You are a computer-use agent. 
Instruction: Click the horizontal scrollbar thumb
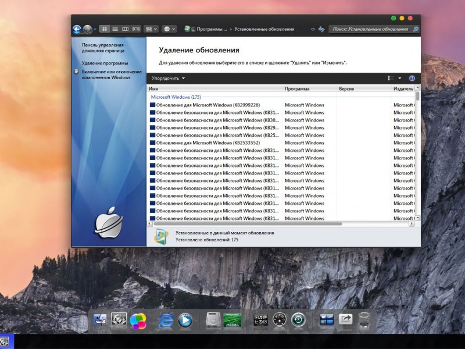pos(248,224)
